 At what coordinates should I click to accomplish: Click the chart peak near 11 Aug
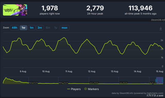click(64, 38)
